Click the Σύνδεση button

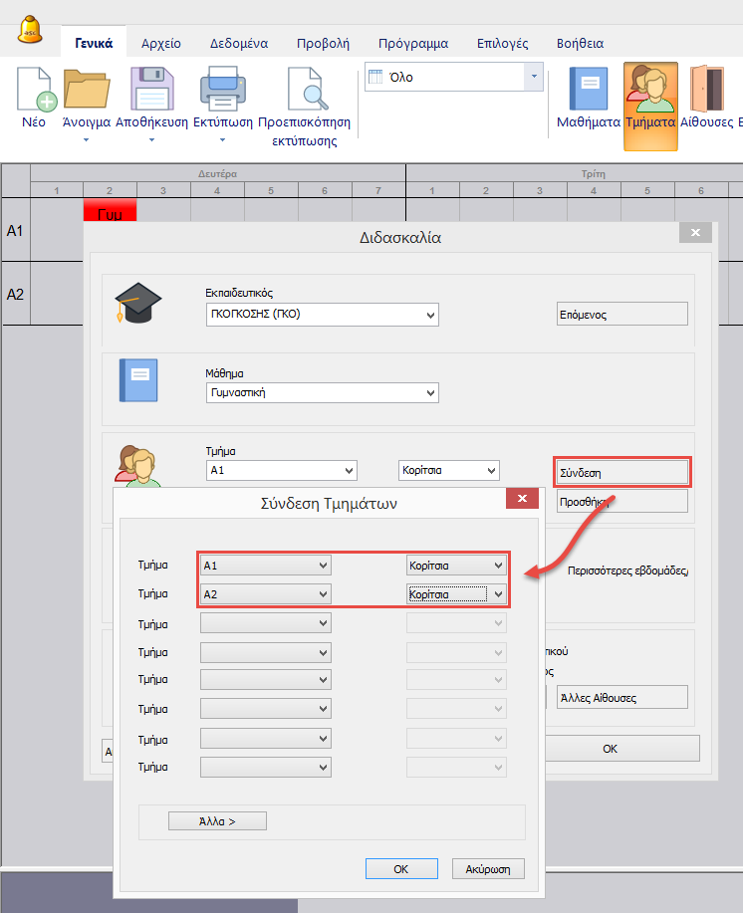(621, 472)
